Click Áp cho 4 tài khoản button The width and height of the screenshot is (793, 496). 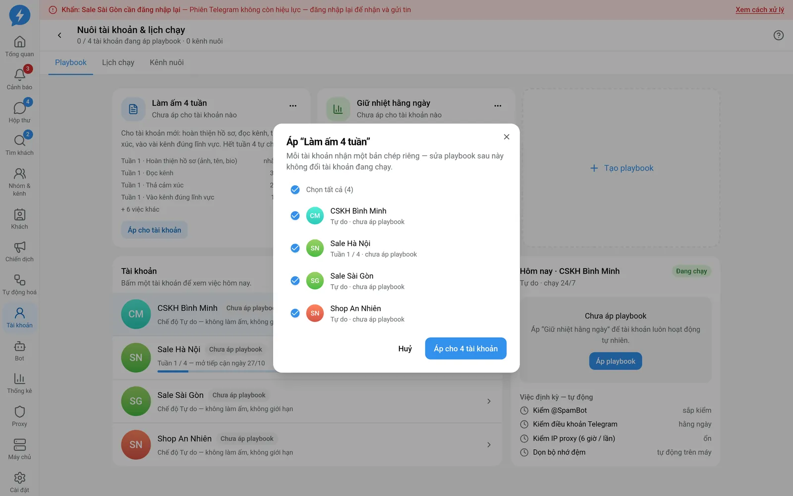[466, 349]
